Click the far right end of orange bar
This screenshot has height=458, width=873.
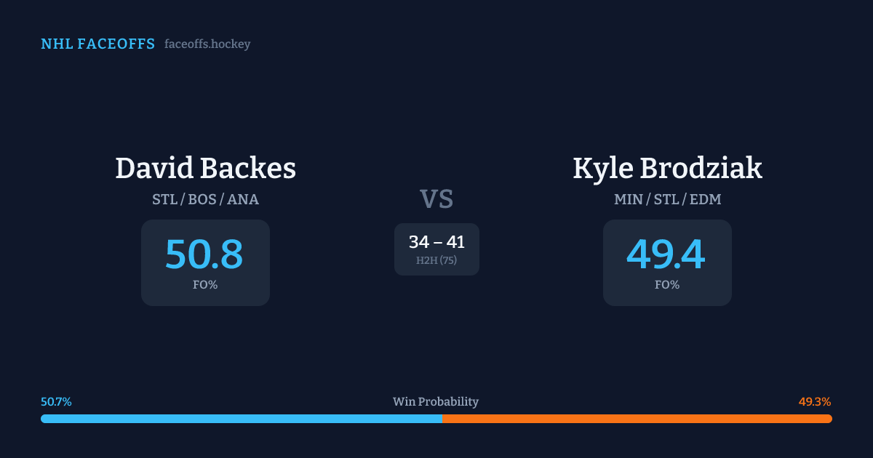pos(829,419)
